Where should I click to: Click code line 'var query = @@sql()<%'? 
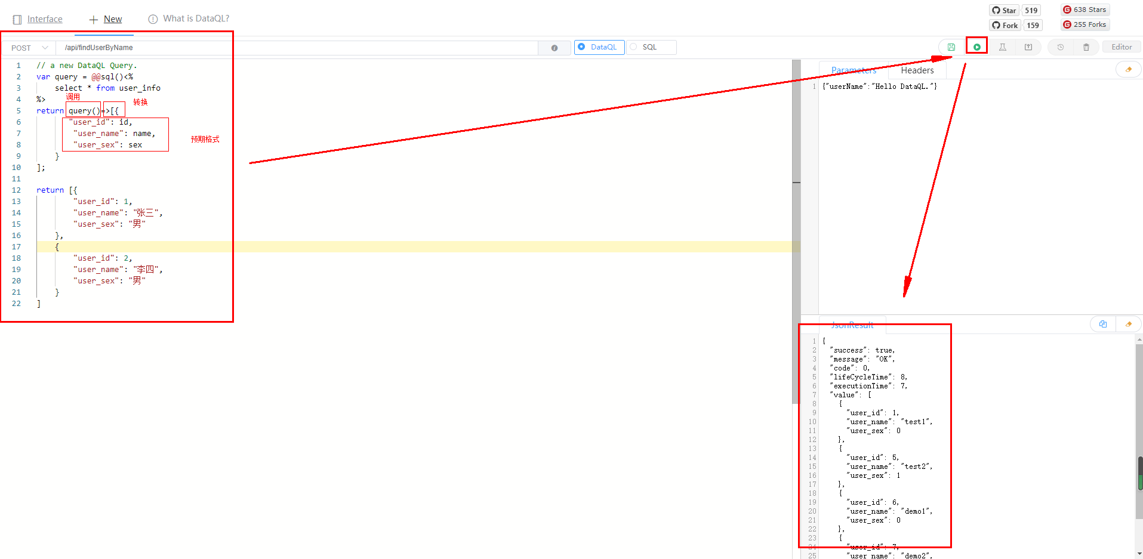[x=85, y=76]
